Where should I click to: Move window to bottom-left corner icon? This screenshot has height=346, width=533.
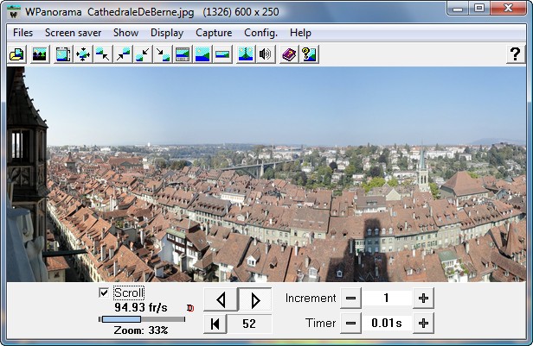(x=143, y=54)
